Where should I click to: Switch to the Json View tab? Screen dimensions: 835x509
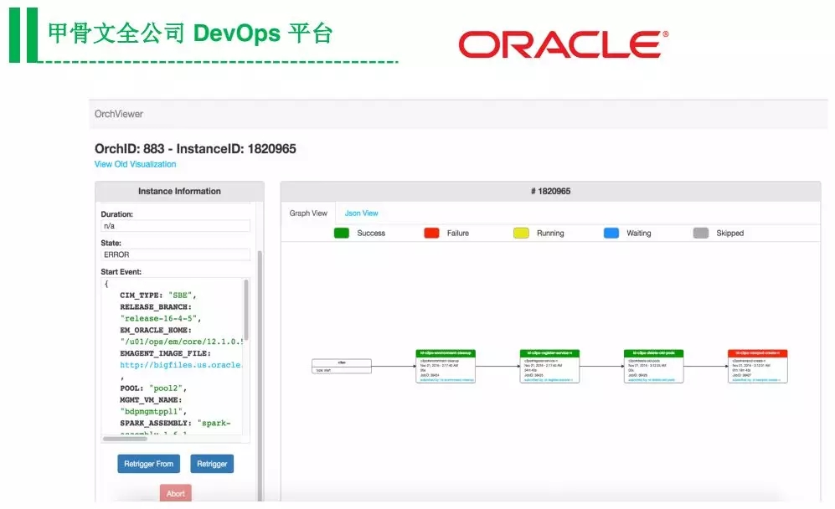click(x=361, y=213)
